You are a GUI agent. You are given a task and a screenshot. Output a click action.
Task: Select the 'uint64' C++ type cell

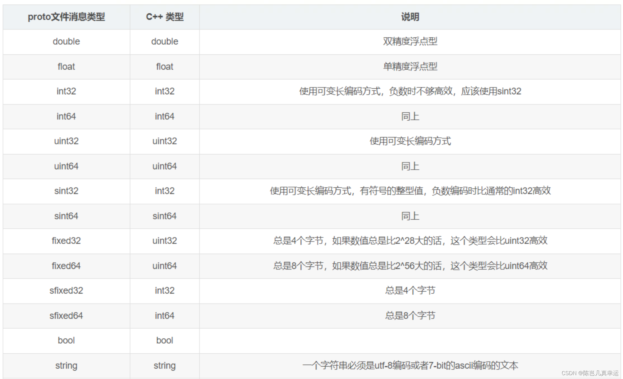tap(164, 166)
